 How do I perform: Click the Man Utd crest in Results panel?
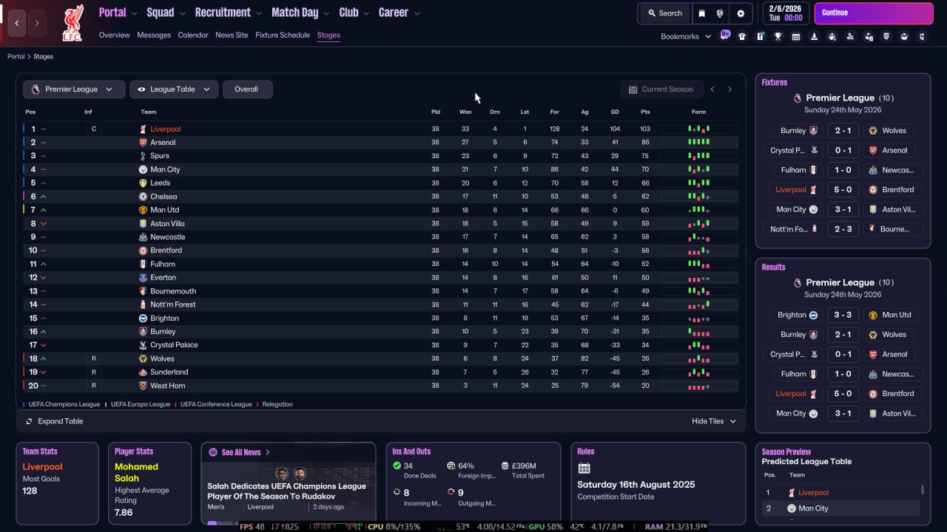coord(873,315)
